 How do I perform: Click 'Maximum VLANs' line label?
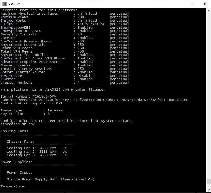tap(14, 17)
